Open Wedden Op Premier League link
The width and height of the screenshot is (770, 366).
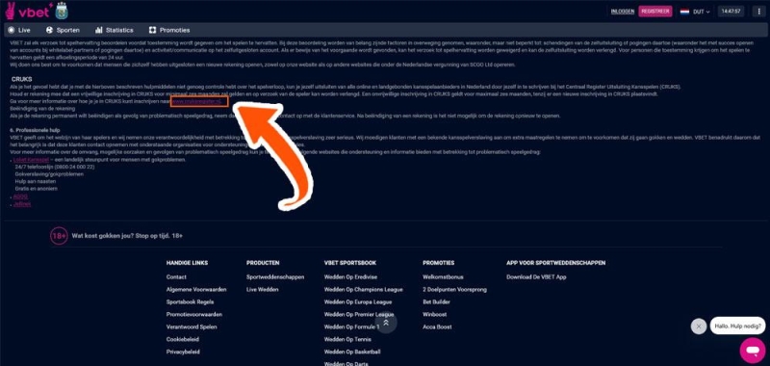pyautogui.click(x=359, y=314)
